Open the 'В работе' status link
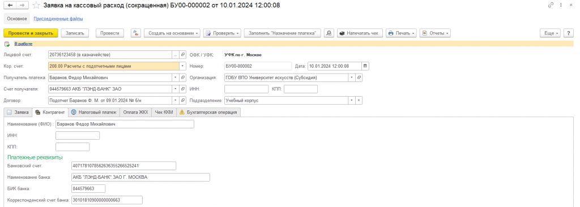 pos(23,44)
